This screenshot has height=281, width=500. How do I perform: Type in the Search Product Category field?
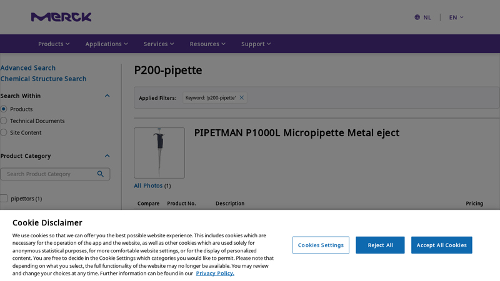50,174
